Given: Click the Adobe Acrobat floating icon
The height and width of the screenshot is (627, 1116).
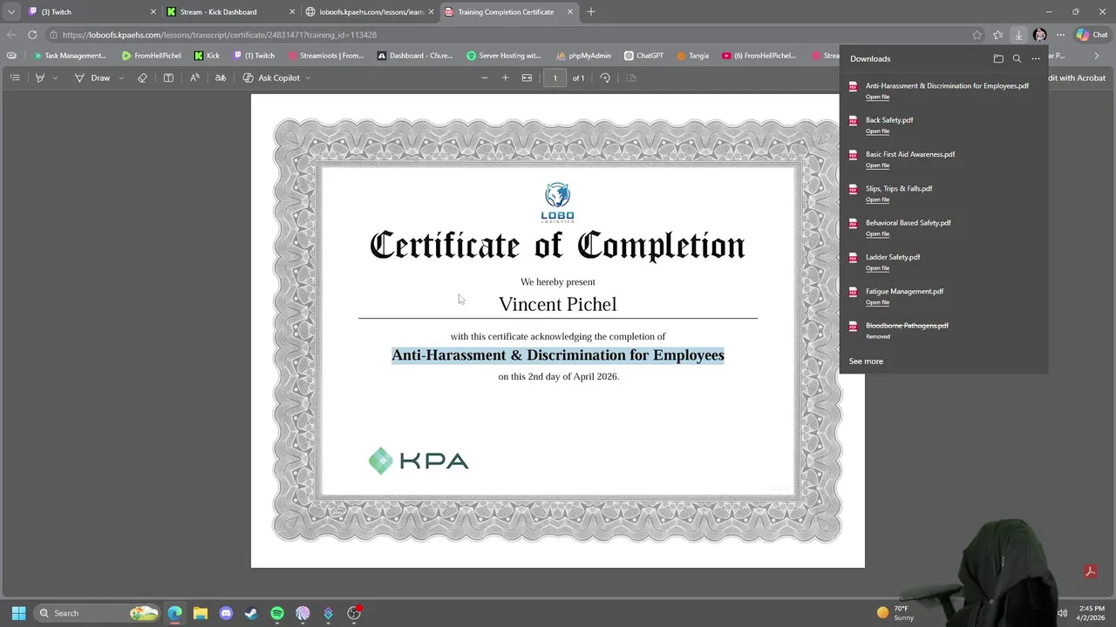Looking at the screenshot, I should pos(1090,571).
